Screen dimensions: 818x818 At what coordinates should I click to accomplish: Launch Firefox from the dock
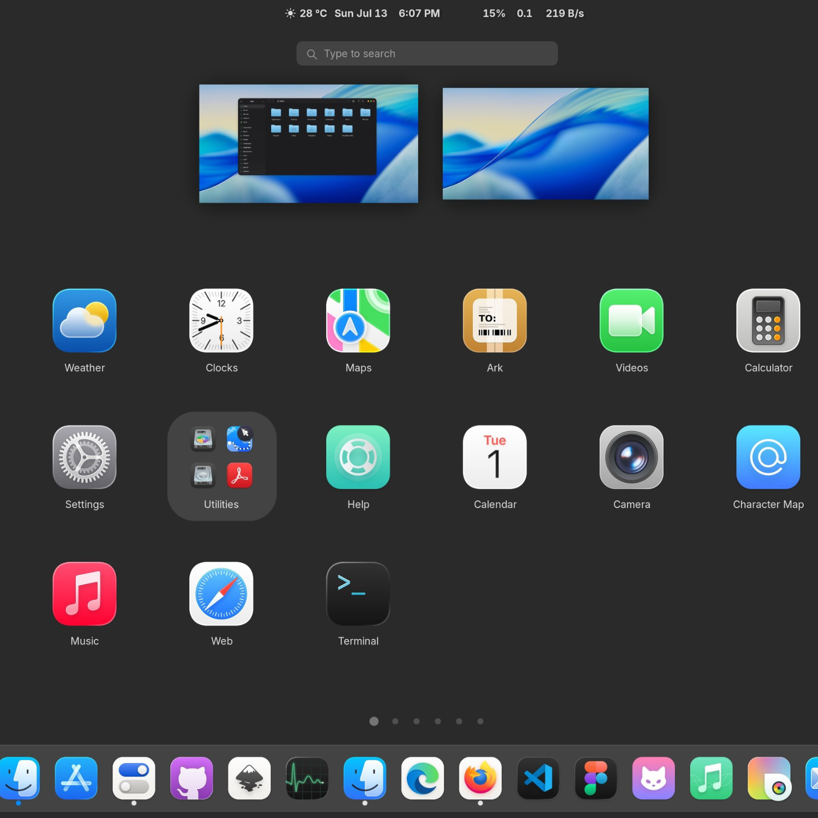point(480,778)
